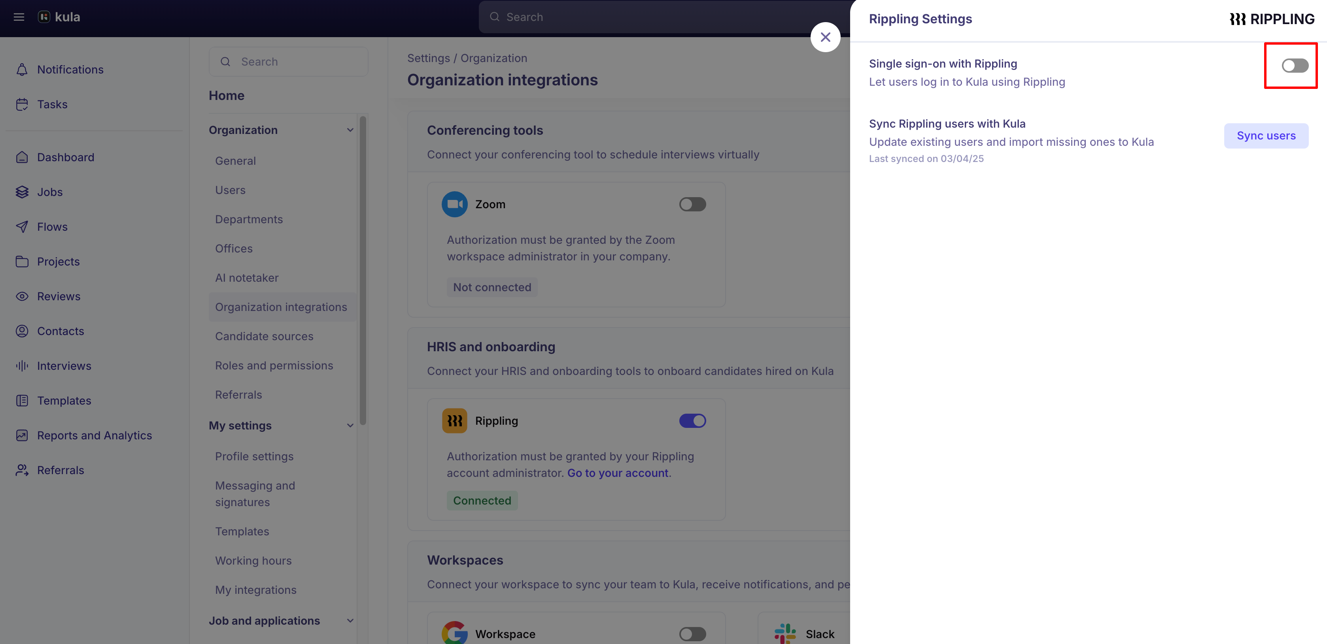Collapse the Organization section
Screen dimensions: 1327x644
pyautogui.click(x=351, y=130)
